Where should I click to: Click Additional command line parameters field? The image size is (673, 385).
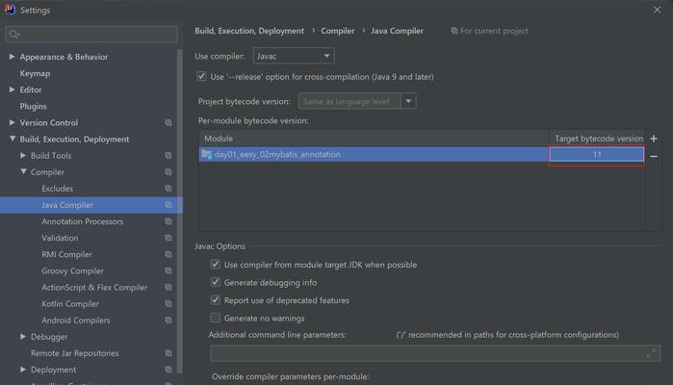click(435, 353)
